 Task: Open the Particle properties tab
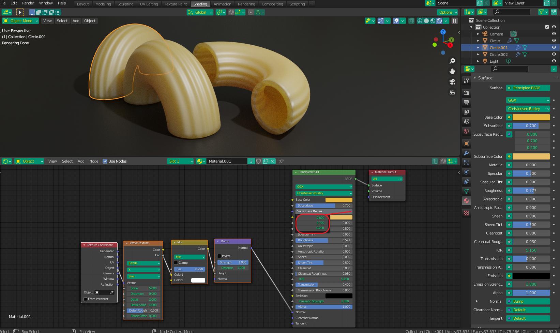point(466,163)
